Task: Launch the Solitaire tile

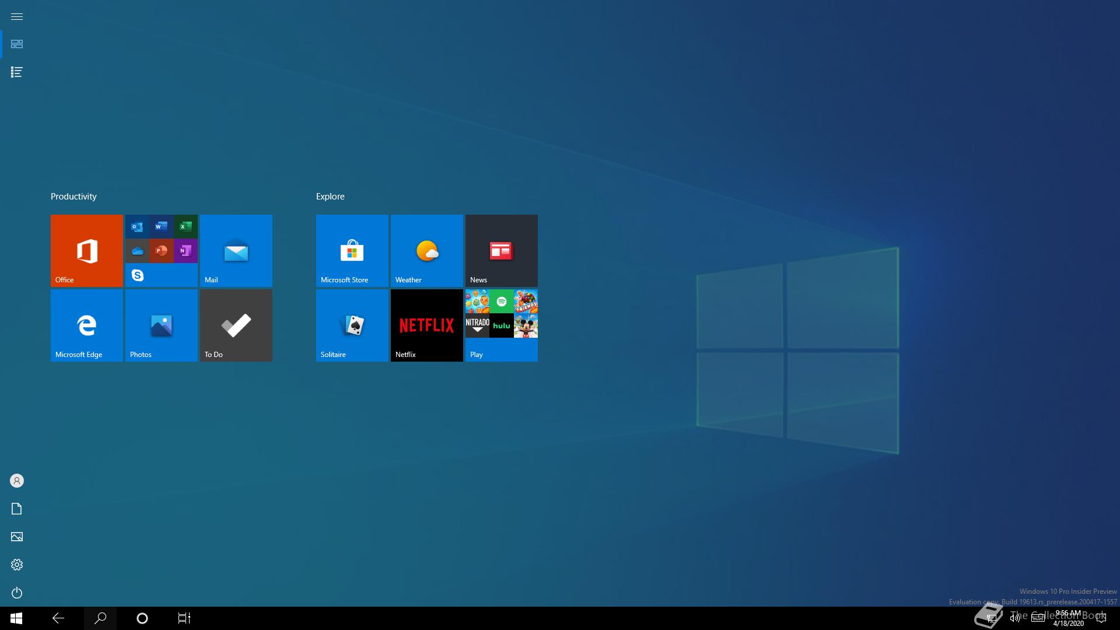Action: [352, 325]
